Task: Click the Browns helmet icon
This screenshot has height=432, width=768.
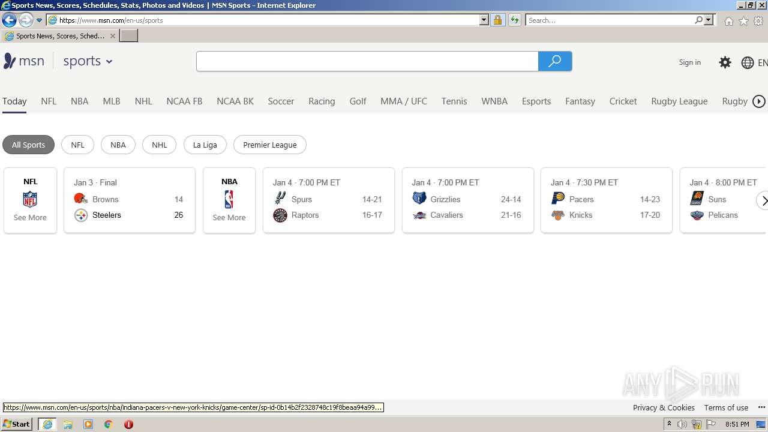Action: pyautogui.click(x=81, y=199)
